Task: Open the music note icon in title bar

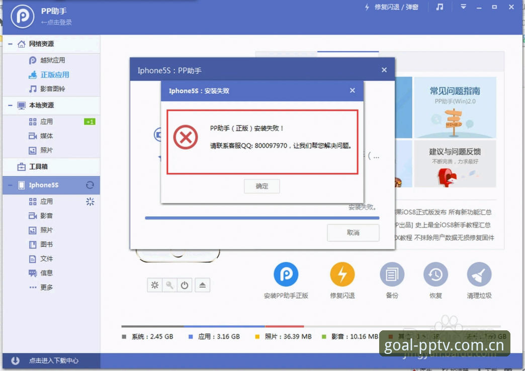Action: tap(440, 7)
